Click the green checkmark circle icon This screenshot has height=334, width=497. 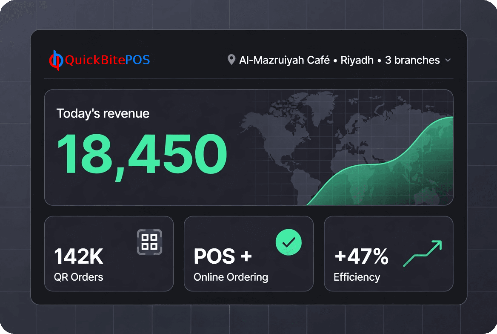pos(288,242)
